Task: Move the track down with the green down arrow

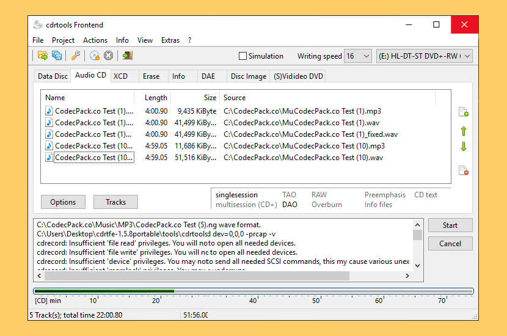Action: (x=463, y=147)
